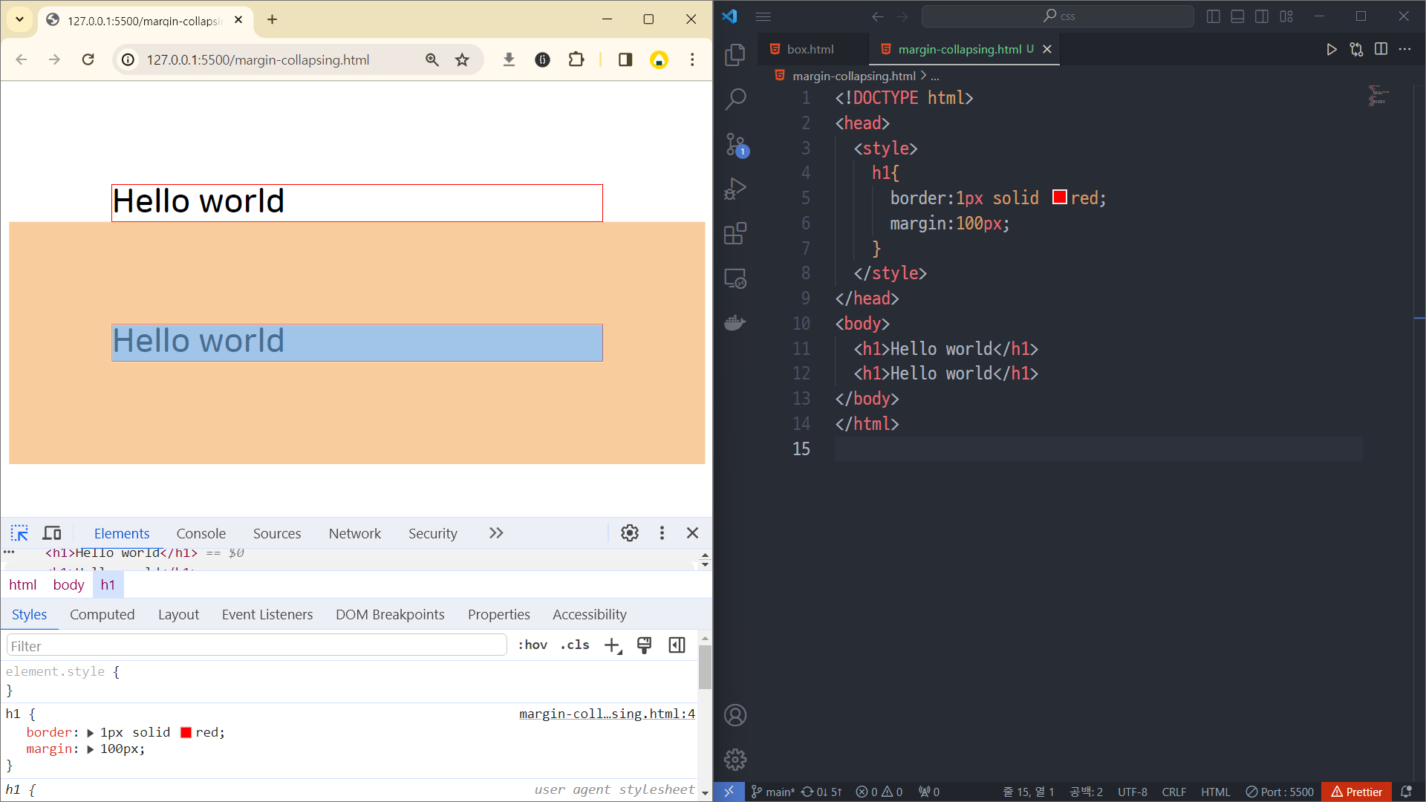Open Extensions view in VS Code

[x=735, y=234]
